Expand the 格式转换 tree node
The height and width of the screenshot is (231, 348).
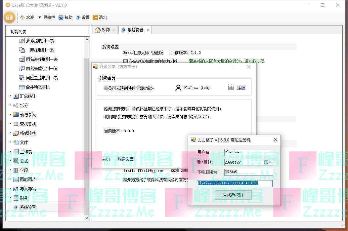click(x=11, y=133)
